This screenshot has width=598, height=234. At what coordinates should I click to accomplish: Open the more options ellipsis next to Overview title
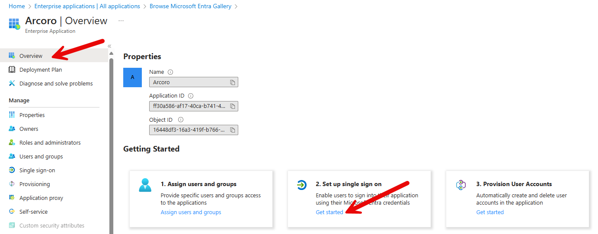(121, 21)
